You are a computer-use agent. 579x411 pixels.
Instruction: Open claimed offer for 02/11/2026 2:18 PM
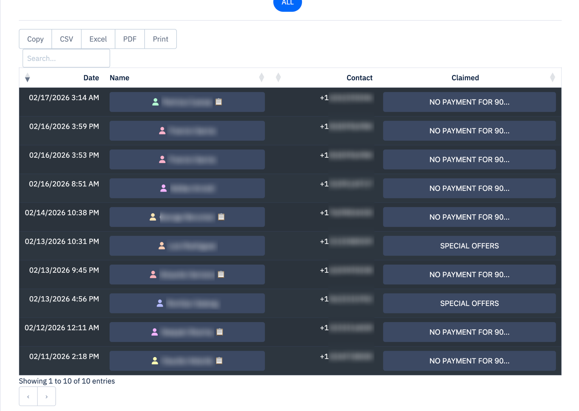click(469, 361)
